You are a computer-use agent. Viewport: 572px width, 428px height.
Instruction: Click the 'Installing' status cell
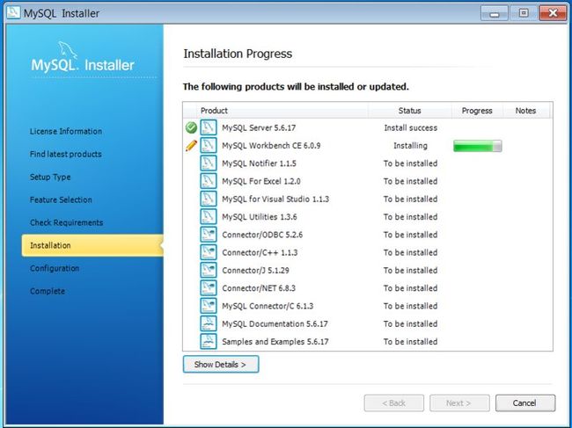pyautogui.click(x=410, y=146)
